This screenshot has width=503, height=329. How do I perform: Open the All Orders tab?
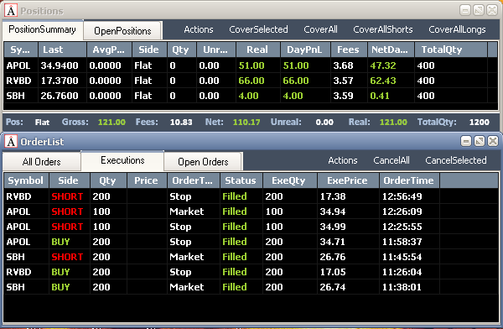(41, 162)
